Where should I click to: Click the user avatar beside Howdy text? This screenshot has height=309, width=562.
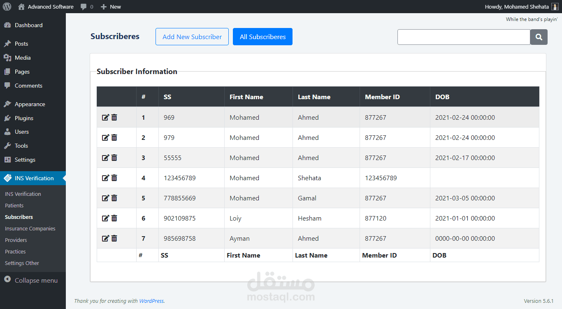click(555, 7)
